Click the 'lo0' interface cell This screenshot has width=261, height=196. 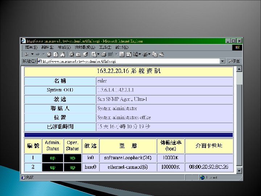[x=90, y=158]
